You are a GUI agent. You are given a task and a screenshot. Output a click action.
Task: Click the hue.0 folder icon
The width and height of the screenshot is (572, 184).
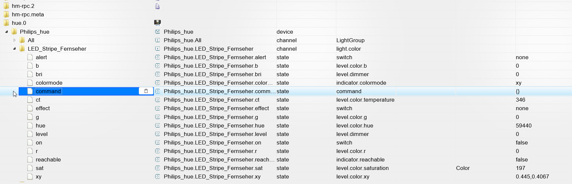[7, 23]
